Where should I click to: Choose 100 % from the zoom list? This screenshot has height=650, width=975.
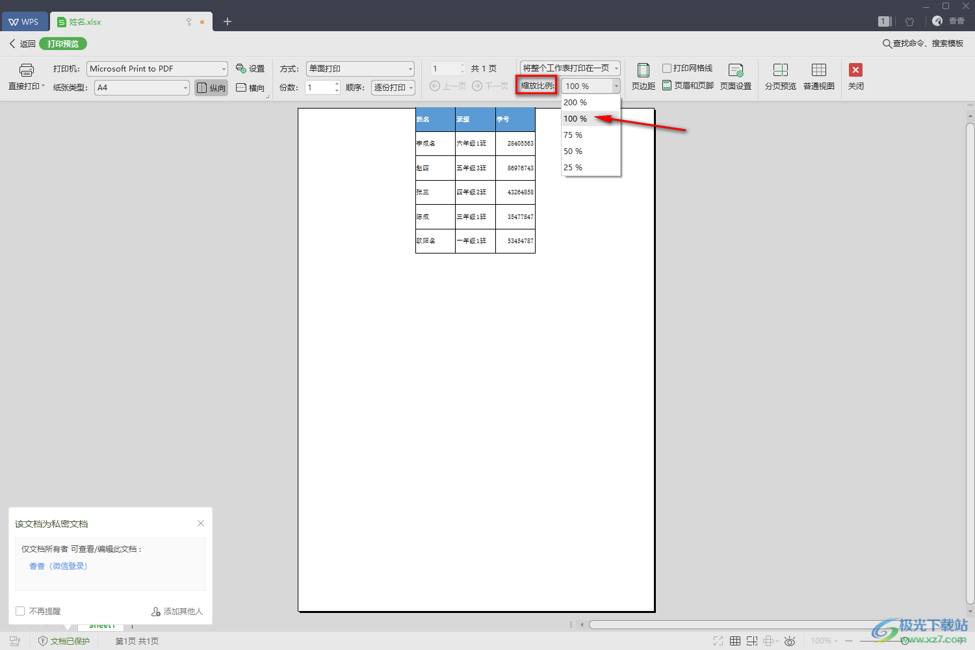click(591, 118)
